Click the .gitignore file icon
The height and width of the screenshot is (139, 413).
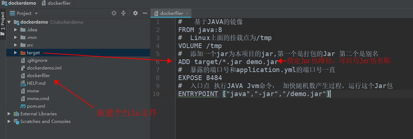[23, 60]
